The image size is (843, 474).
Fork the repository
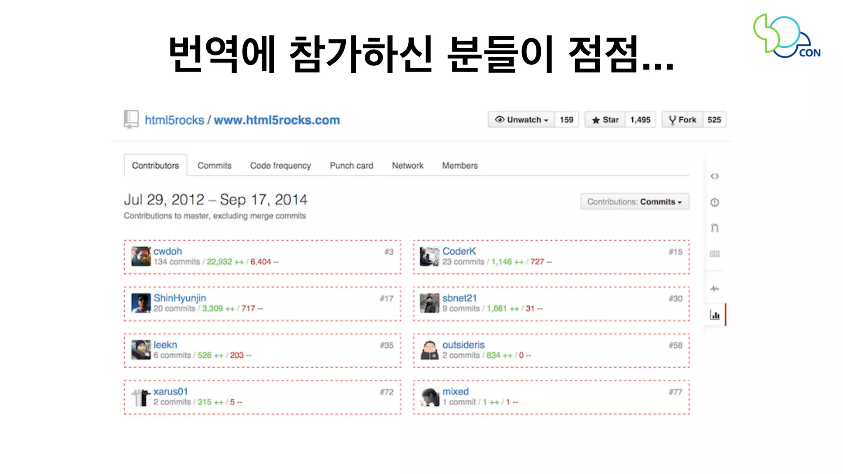[682, 120]
